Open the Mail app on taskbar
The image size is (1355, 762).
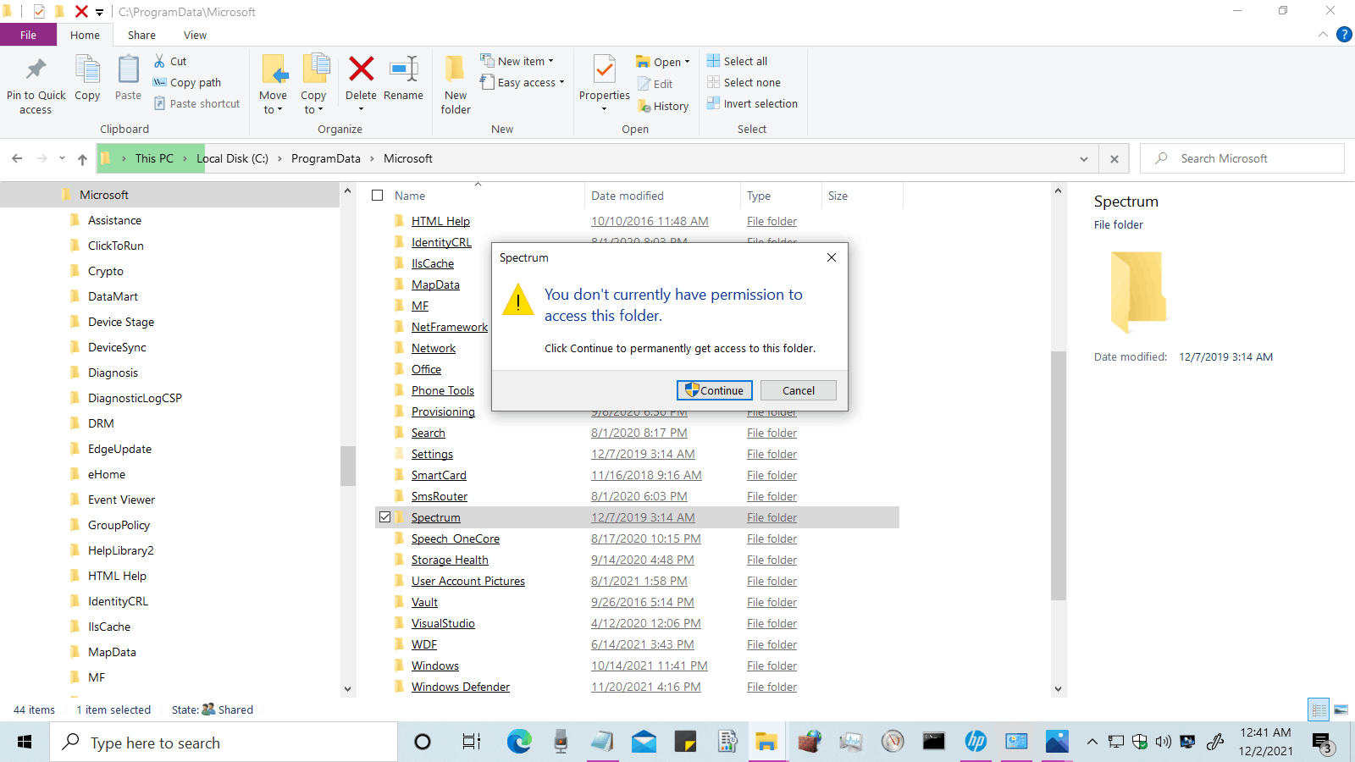[644, 743]
